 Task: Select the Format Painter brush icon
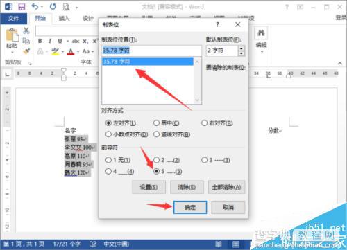pyautogui.click(x=26, y=51)
